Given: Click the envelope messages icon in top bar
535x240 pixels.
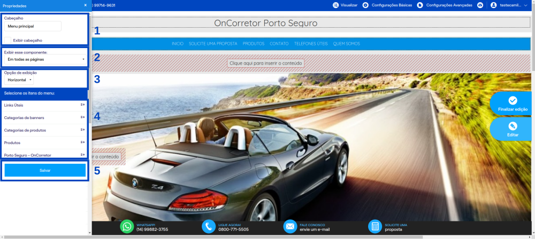Looking at the screenshot, I should pyautogui.click(x=480, y=5).
